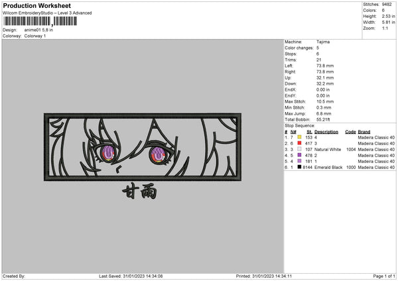Select the stitch count 153 in row 1
Screen dimensions: 398x281
[x=309, y=137]
